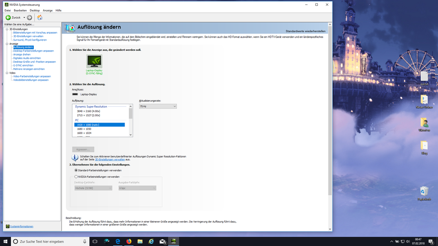Open the Aktualisierungsrate 75 Hz dropdown
The height and width of the screenshot is (246, 438).
click(x=158, y=106)
